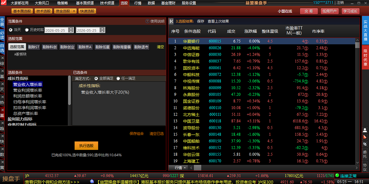The width and height of the screenshot is (369, 184).
Task: Open info icon beside 中远海能 市盈率 21.7
Action: pyautogui.click(x=306, y=48)
